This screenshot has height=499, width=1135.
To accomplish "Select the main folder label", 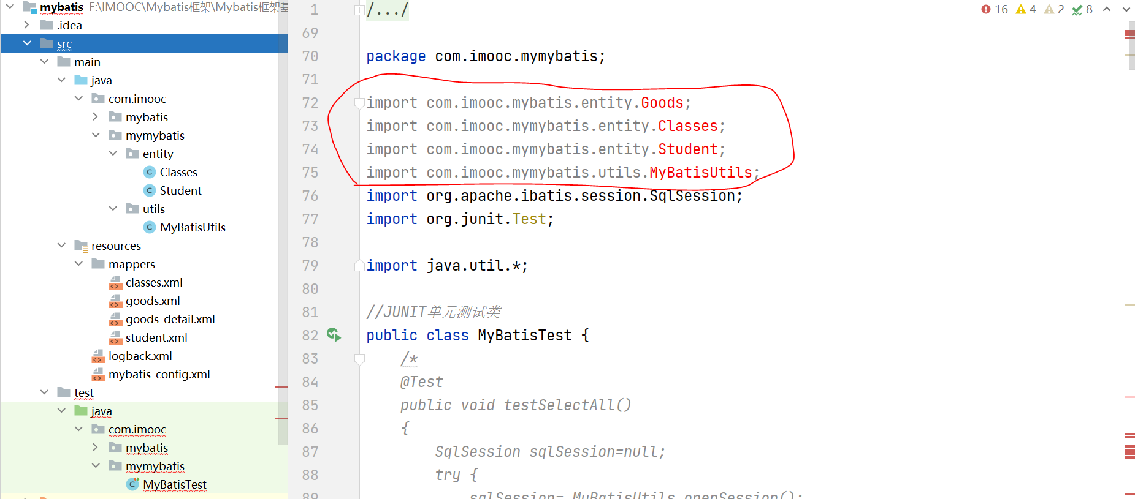I will click(x=87, y=62).
